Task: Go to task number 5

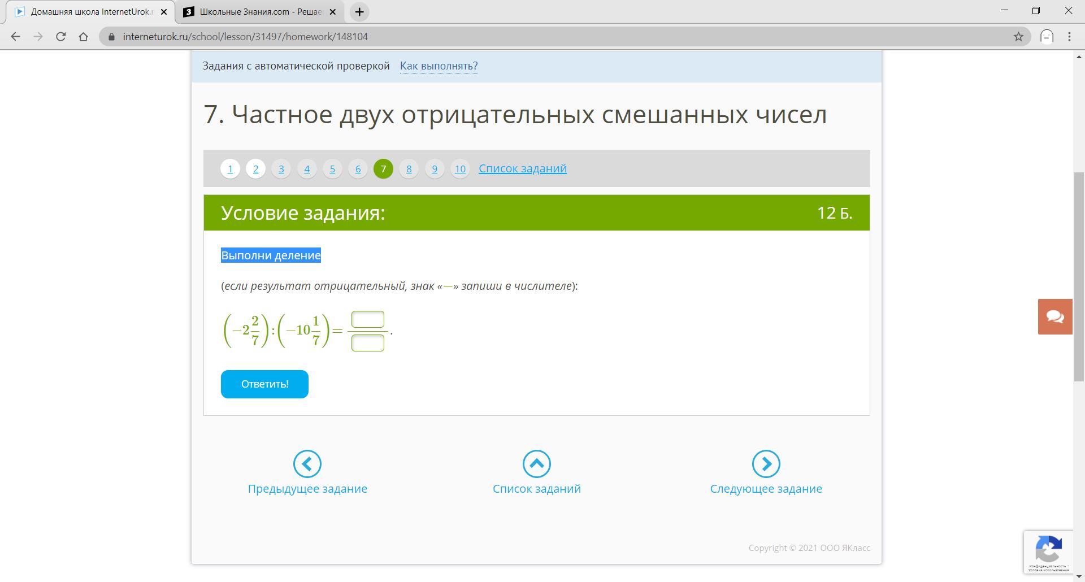Action: [x=332, y=169]
